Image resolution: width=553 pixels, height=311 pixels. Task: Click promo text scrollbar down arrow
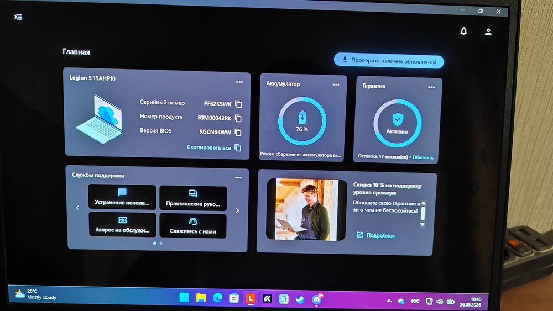pyautogui.click(x=422, y=224)
